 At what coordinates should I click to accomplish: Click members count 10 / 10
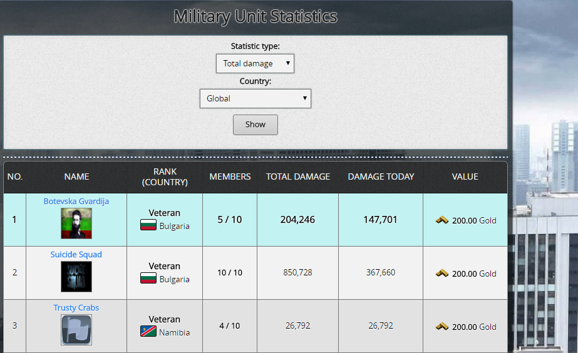point(230,273)
